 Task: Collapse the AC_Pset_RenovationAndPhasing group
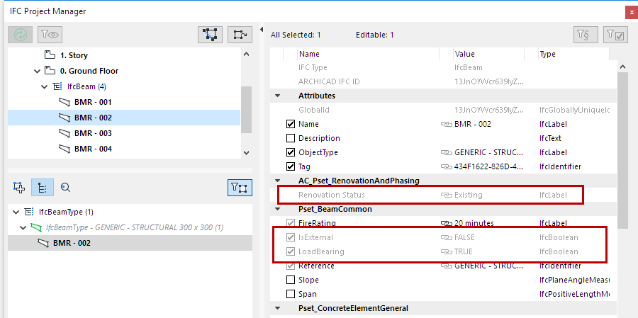click(278, 181)
